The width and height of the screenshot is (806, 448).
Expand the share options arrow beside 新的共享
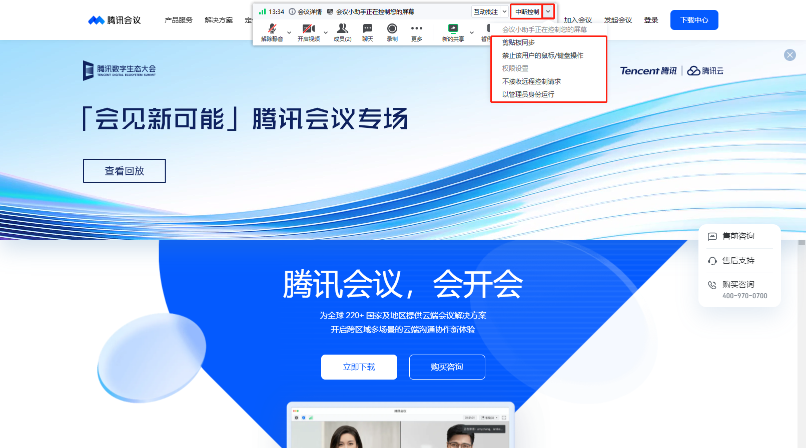[472, 32]
